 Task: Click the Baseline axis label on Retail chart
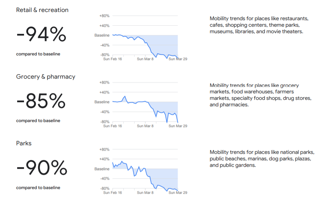click(x=102, y=35)
